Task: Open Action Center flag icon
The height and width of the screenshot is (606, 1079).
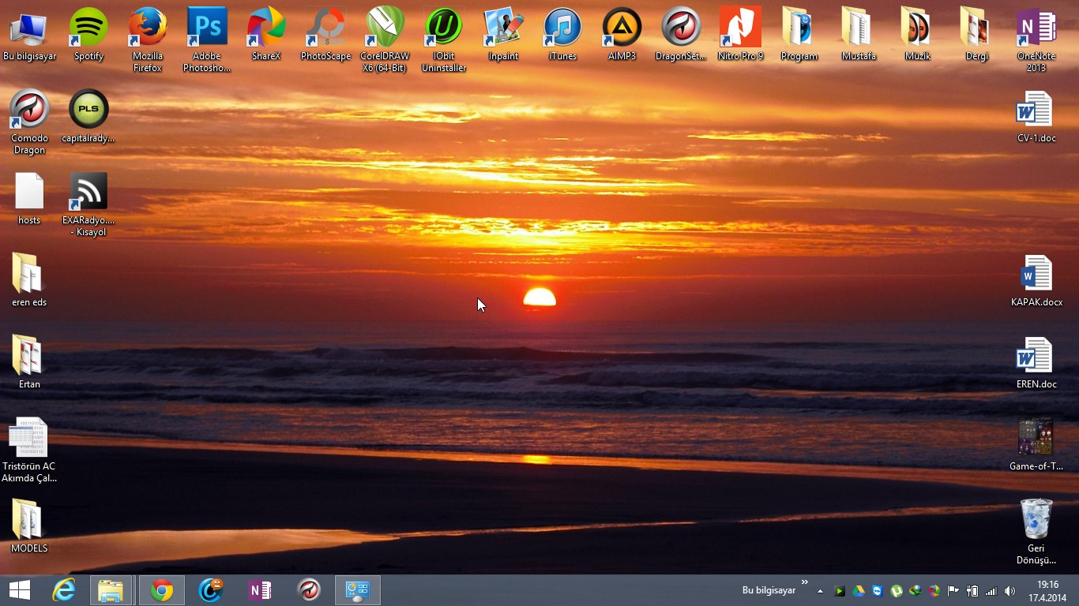Action: pos(953,591)
